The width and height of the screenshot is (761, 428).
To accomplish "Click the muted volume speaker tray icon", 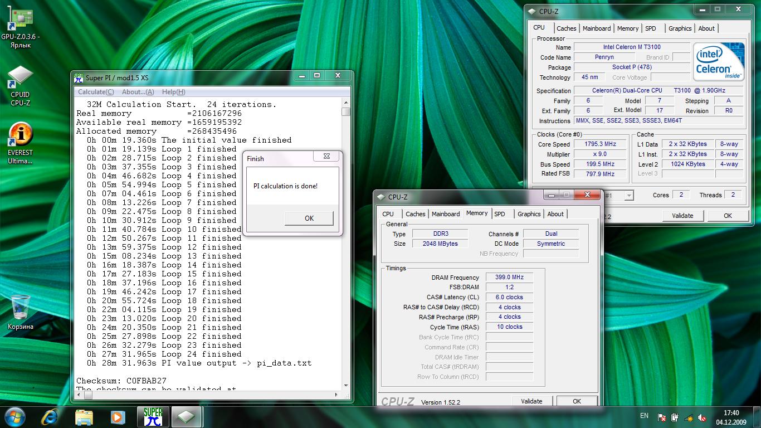I will point(703,417).
